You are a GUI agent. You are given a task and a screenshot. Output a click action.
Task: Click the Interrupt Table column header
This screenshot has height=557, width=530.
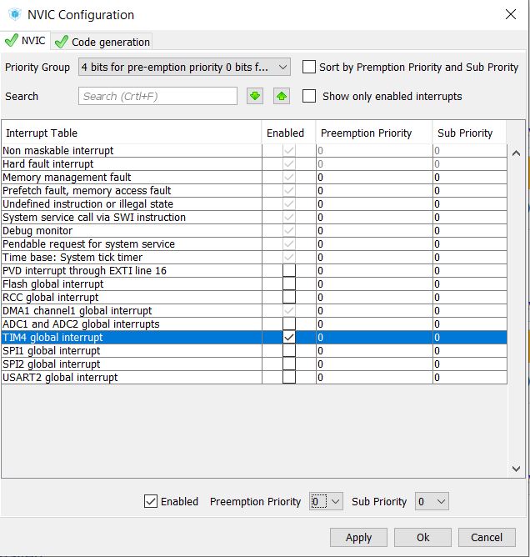click(x=132, y=133)
